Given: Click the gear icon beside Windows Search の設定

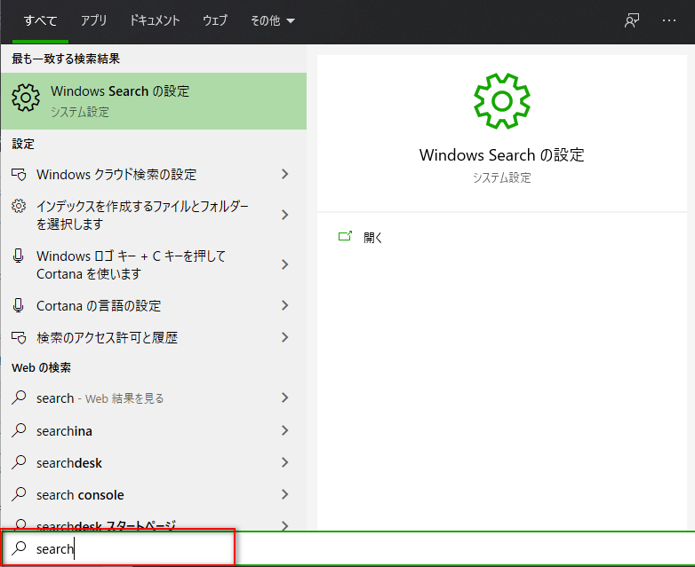Looking at the screenshot, I should 26,98.
